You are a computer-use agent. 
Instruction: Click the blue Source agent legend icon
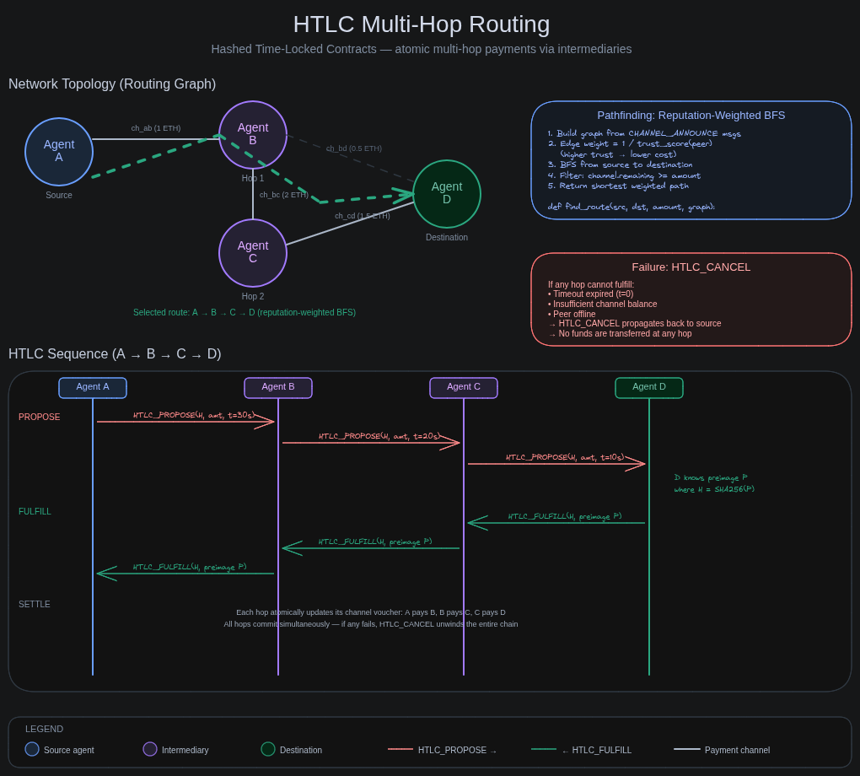(32, 749)
